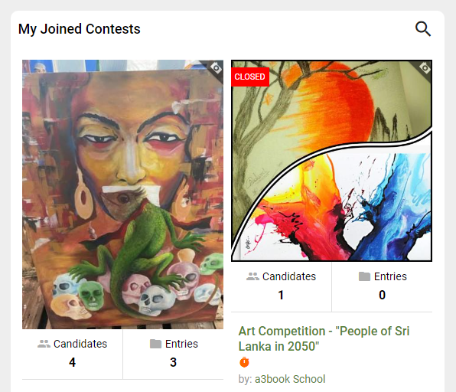Open "People of Sri Lanka in 2050" contest
Image resolution: width=456 pixels, height=392 pixels.
(324, 338)
